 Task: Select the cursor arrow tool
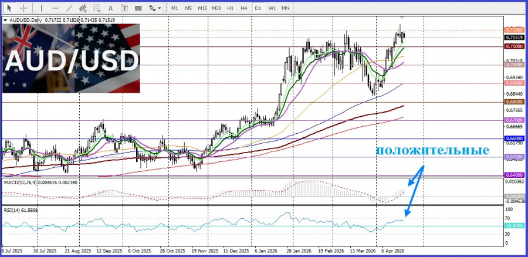(x=9, y=8)
